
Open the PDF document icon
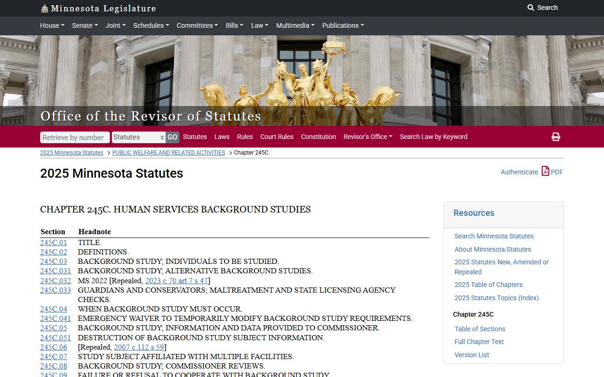(545, 171)
